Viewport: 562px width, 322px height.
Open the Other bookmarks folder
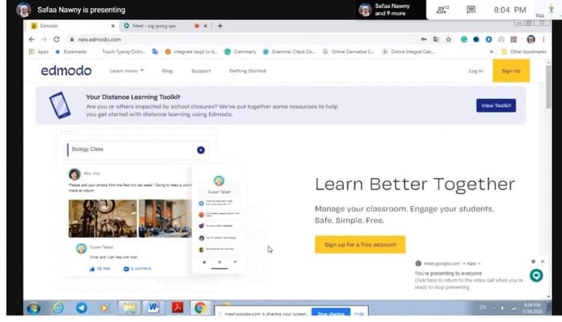524,51
